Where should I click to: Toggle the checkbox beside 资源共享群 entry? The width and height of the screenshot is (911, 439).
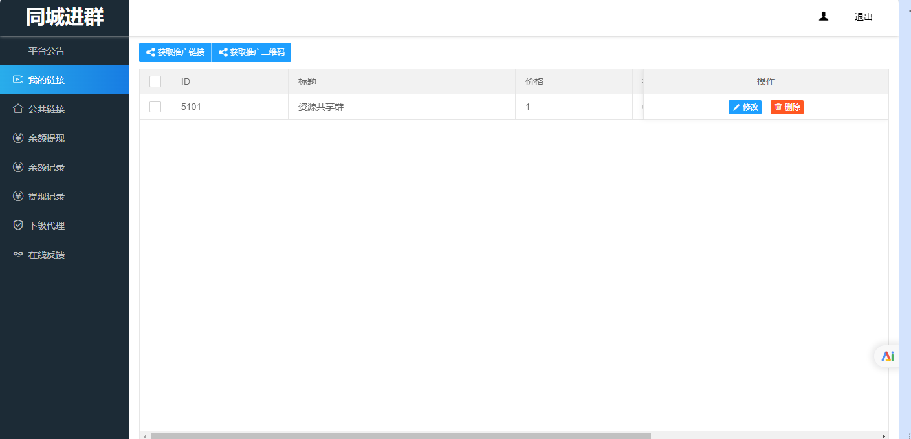(x=155, y=107)
